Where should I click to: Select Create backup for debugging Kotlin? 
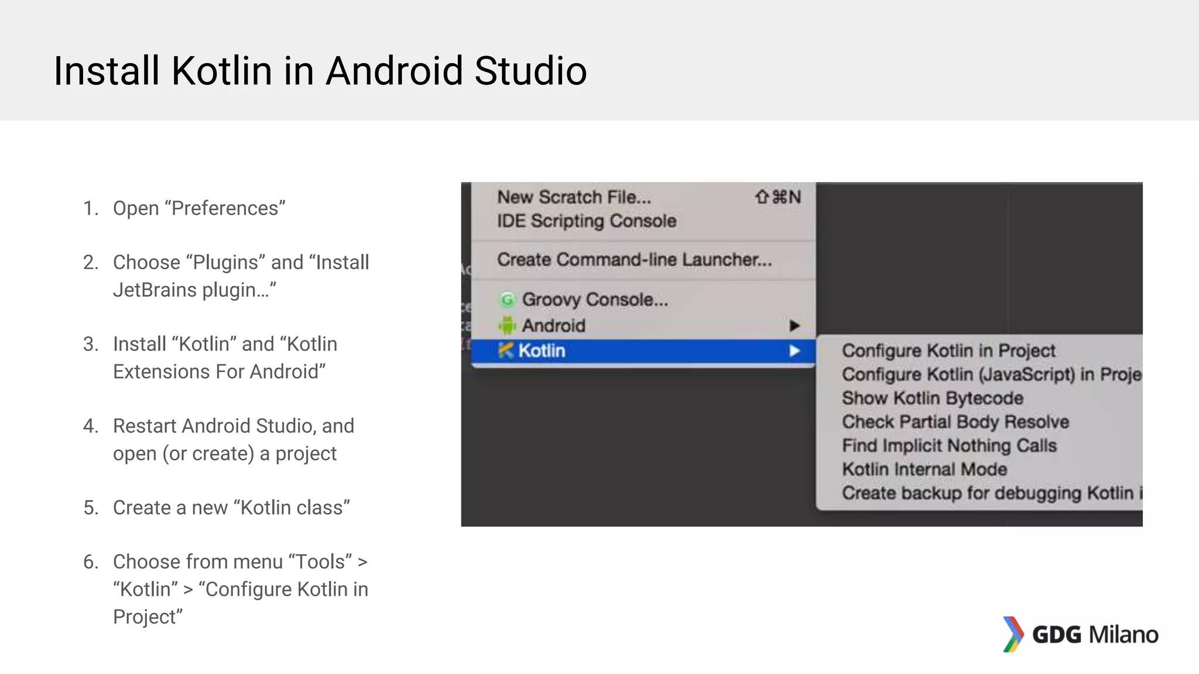tap(979, 493)
